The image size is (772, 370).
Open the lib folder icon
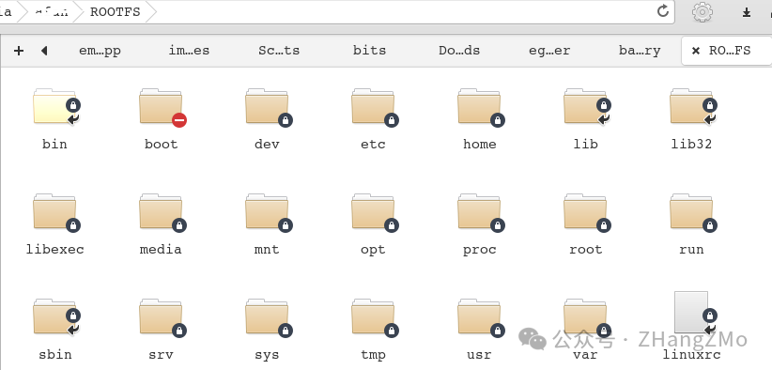pos(585,106)
